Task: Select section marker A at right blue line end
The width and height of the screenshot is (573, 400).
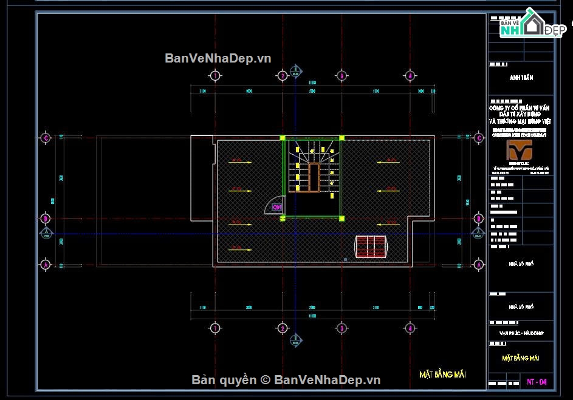Action: tap(478, 233)
